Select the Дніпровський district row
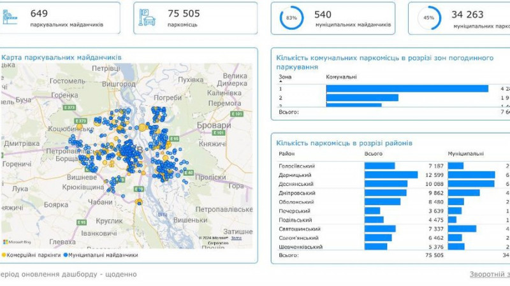510x286 pixels. click(x=393, y=193)
